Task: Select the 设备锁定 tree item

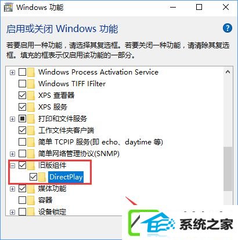Action: click(x=52, y=211)
